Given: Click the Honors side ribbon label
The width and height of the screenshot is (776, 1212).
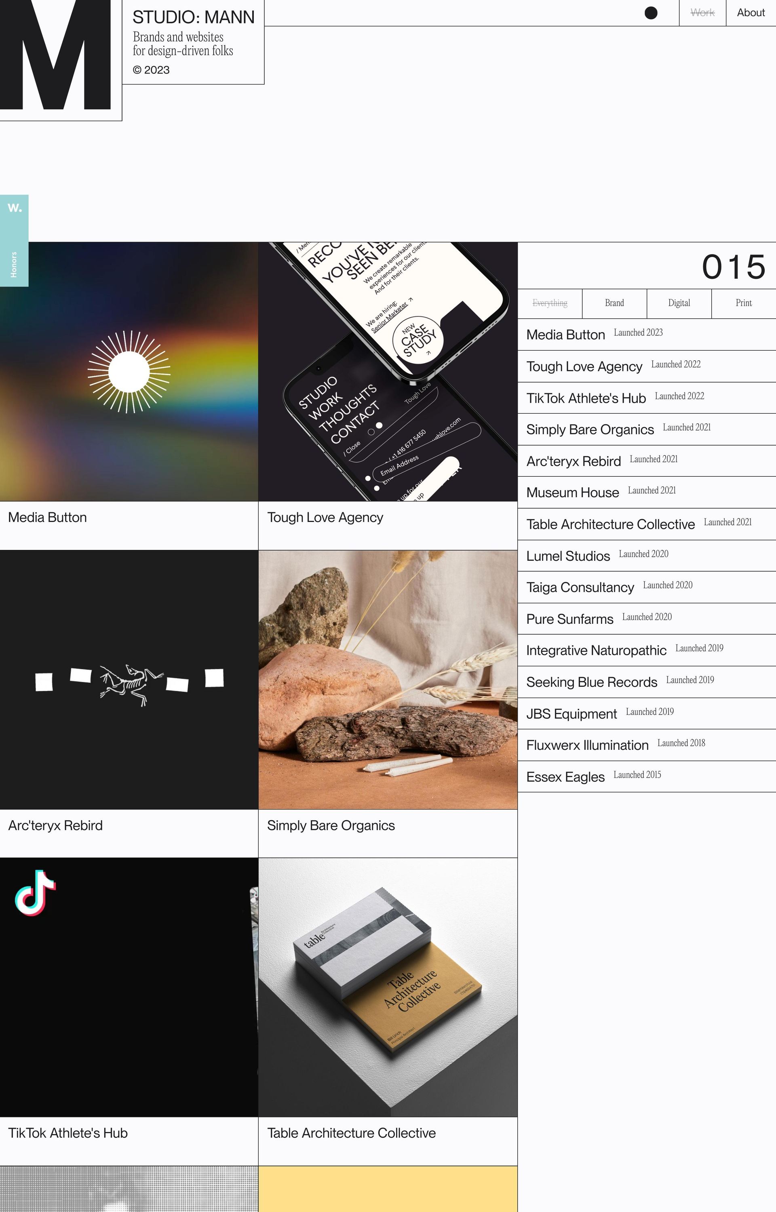Looking at the screenshot, I should pyautogui.click(x=14, y=264).
